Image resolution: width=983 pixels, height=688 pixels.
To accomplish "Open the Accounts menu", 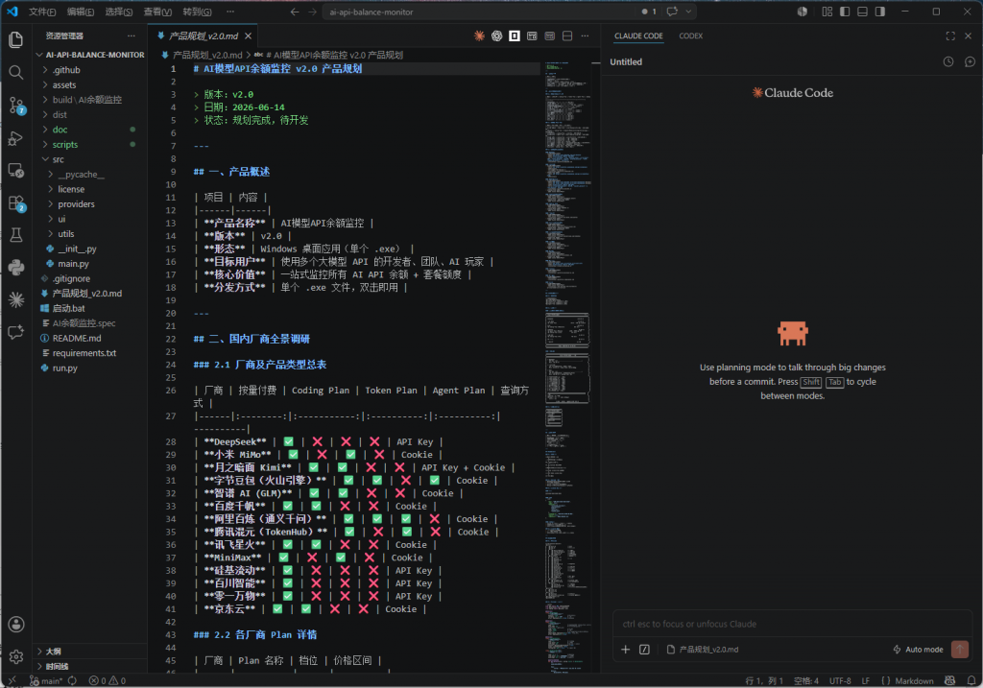I will click(16, 624).
